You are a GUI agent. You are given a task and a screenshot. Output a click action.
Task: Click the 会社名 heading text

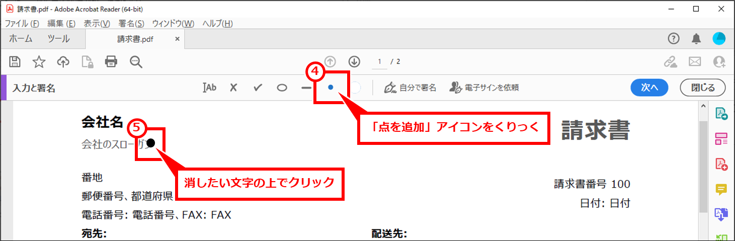point(102,122)
